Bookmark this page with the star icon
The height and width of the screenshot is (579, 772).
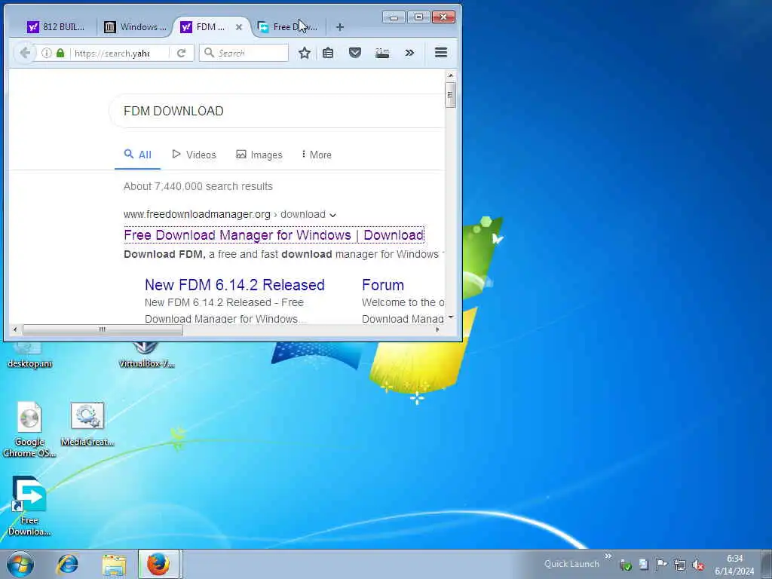pyautogui.click(x=305, y=53)
